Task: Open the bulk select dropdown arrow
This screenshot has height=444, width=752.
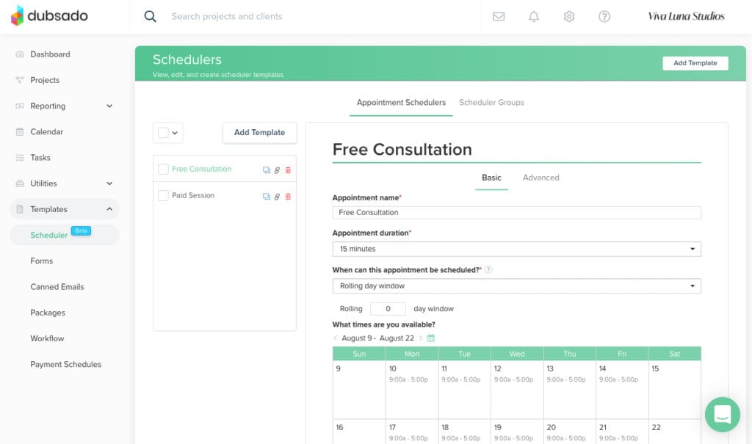Action: [175, 133]
